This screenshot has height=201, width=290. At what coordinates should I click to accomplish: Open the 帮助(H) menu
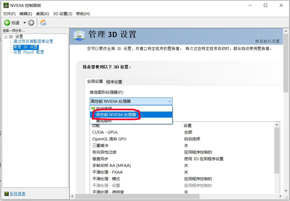click(x=83, y=14)
